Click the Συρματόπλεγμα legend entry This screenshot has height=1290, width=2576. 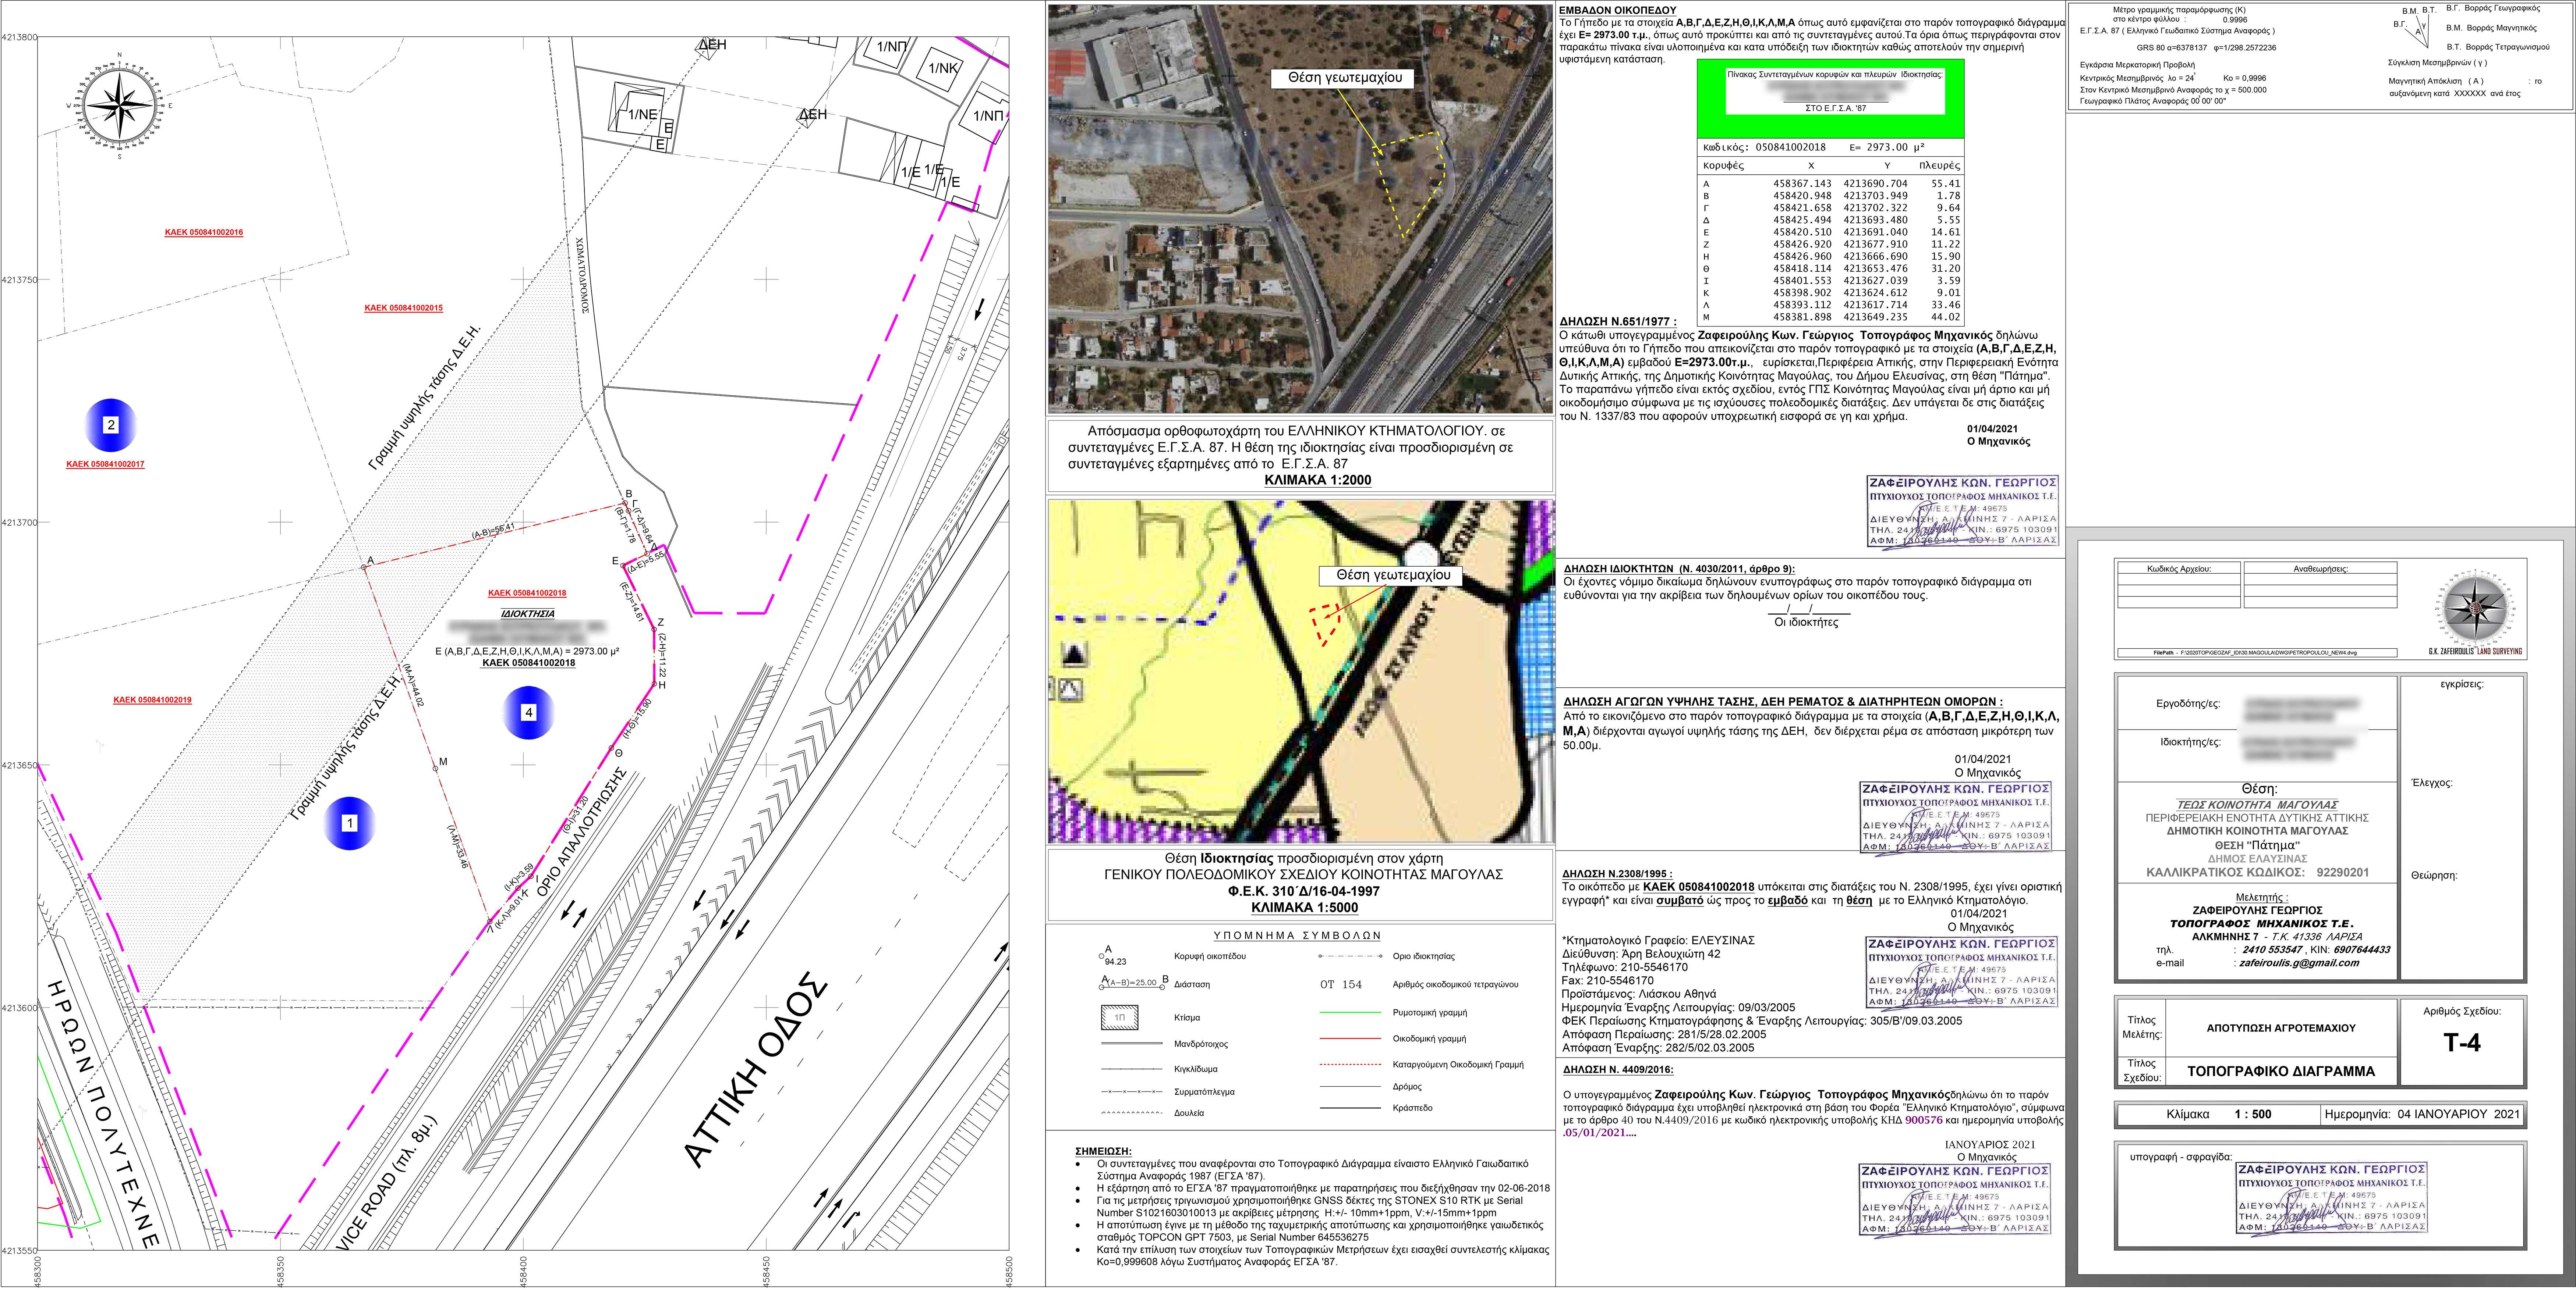[1204, 1092]
